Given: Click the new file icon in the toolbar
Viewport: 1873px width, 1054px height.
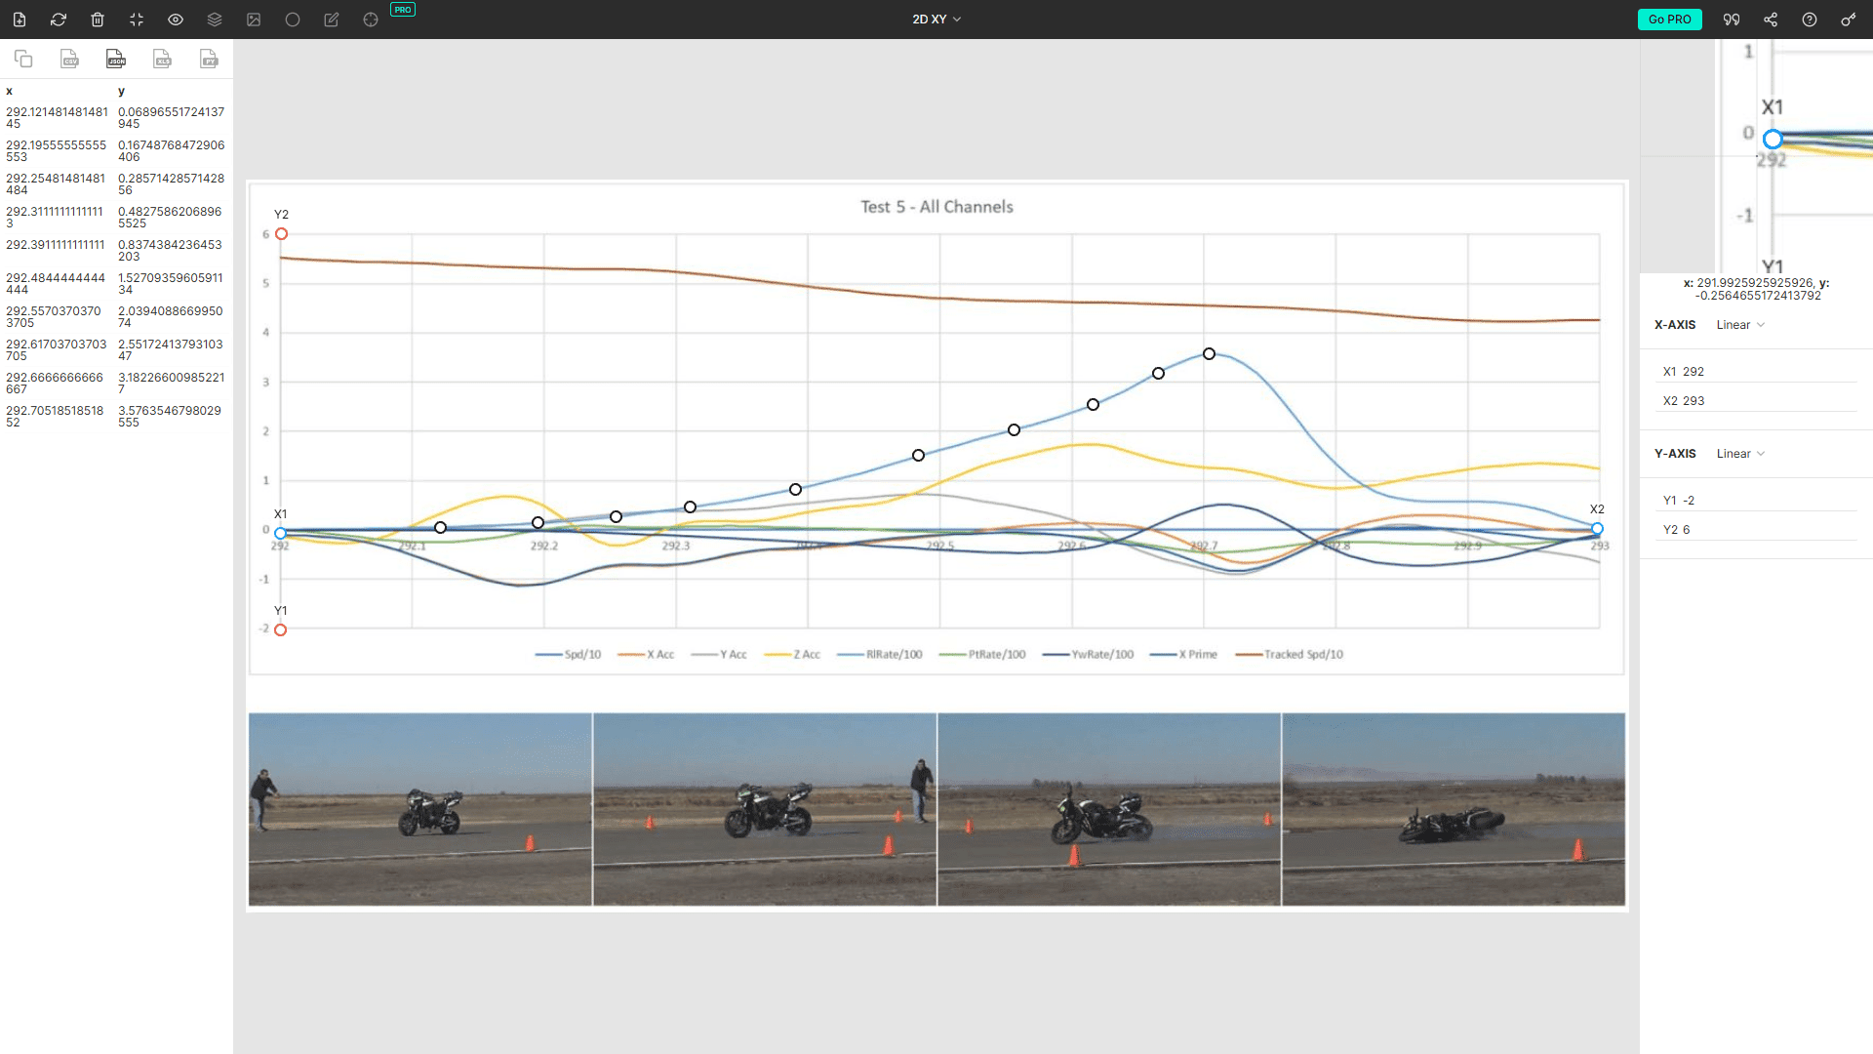Looking at the screenshot, I should point(20,20).
